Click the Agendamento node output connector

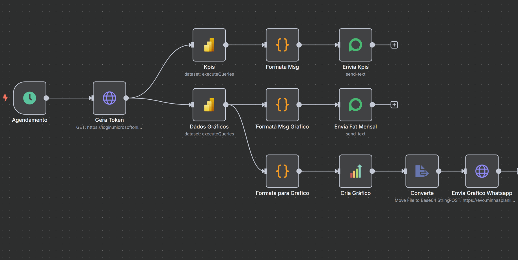[x=46, y=98]
